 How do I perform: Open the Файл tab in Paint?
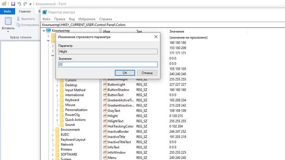coord(8,11)
